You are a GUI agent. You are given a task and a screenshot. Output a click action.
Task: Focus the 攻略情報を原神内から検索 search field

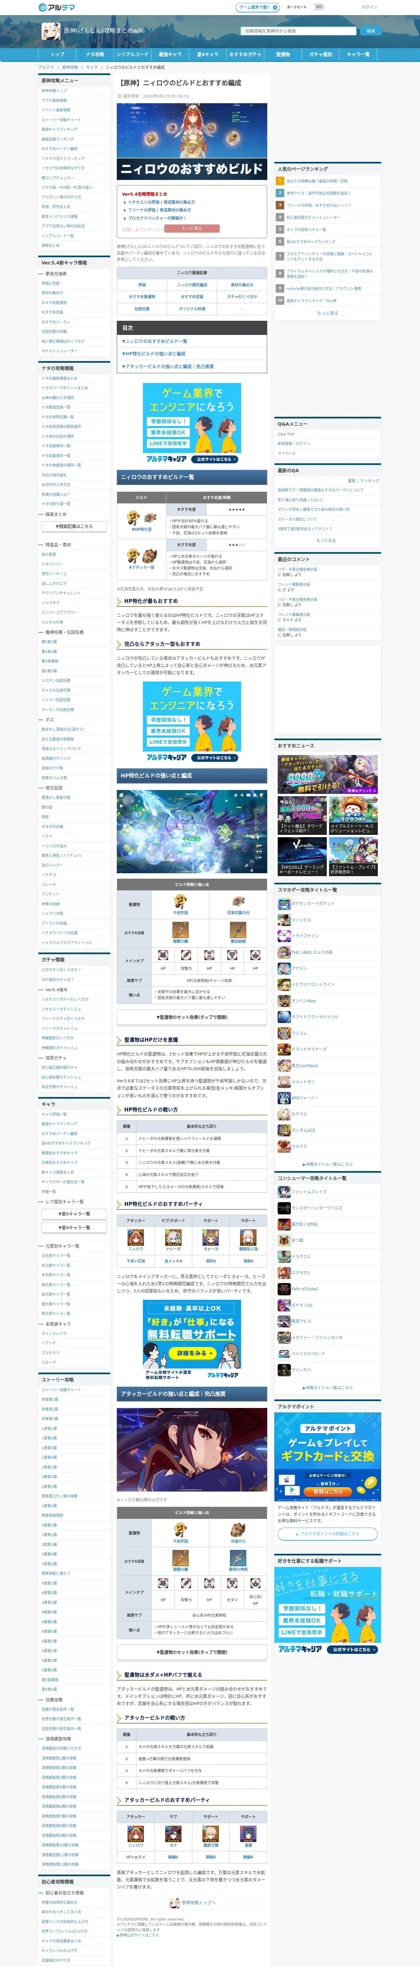click(x=299, y=31)
